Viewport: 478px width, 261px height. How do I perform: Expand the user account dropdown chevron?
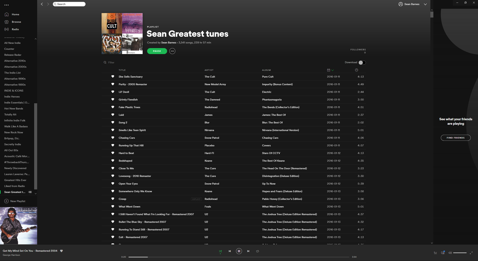(425, 4)
